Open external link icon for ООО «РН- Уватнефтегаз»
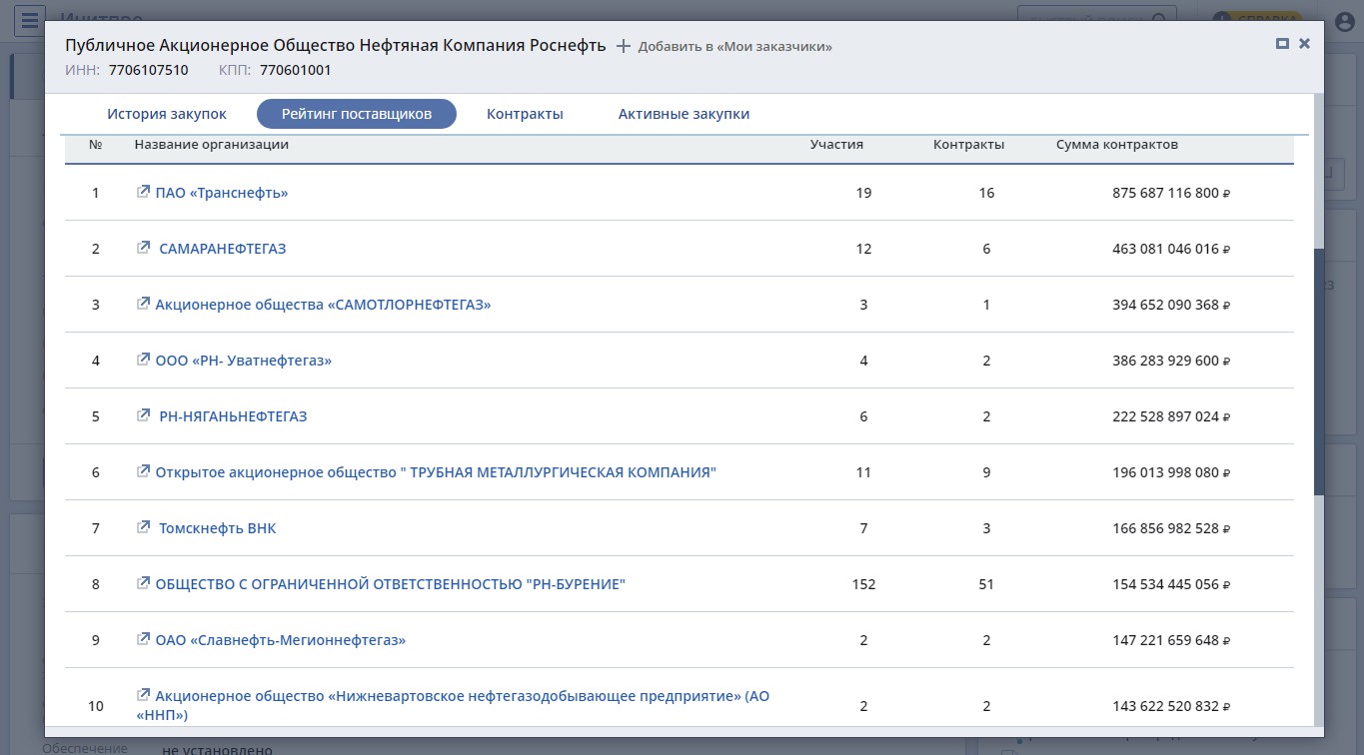Screen dimensions: 1364x755 [143, 360]
